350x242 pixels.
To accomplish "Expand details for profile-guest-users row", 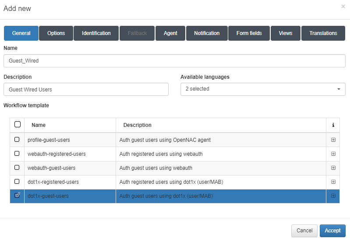I will tap(333, 140).
